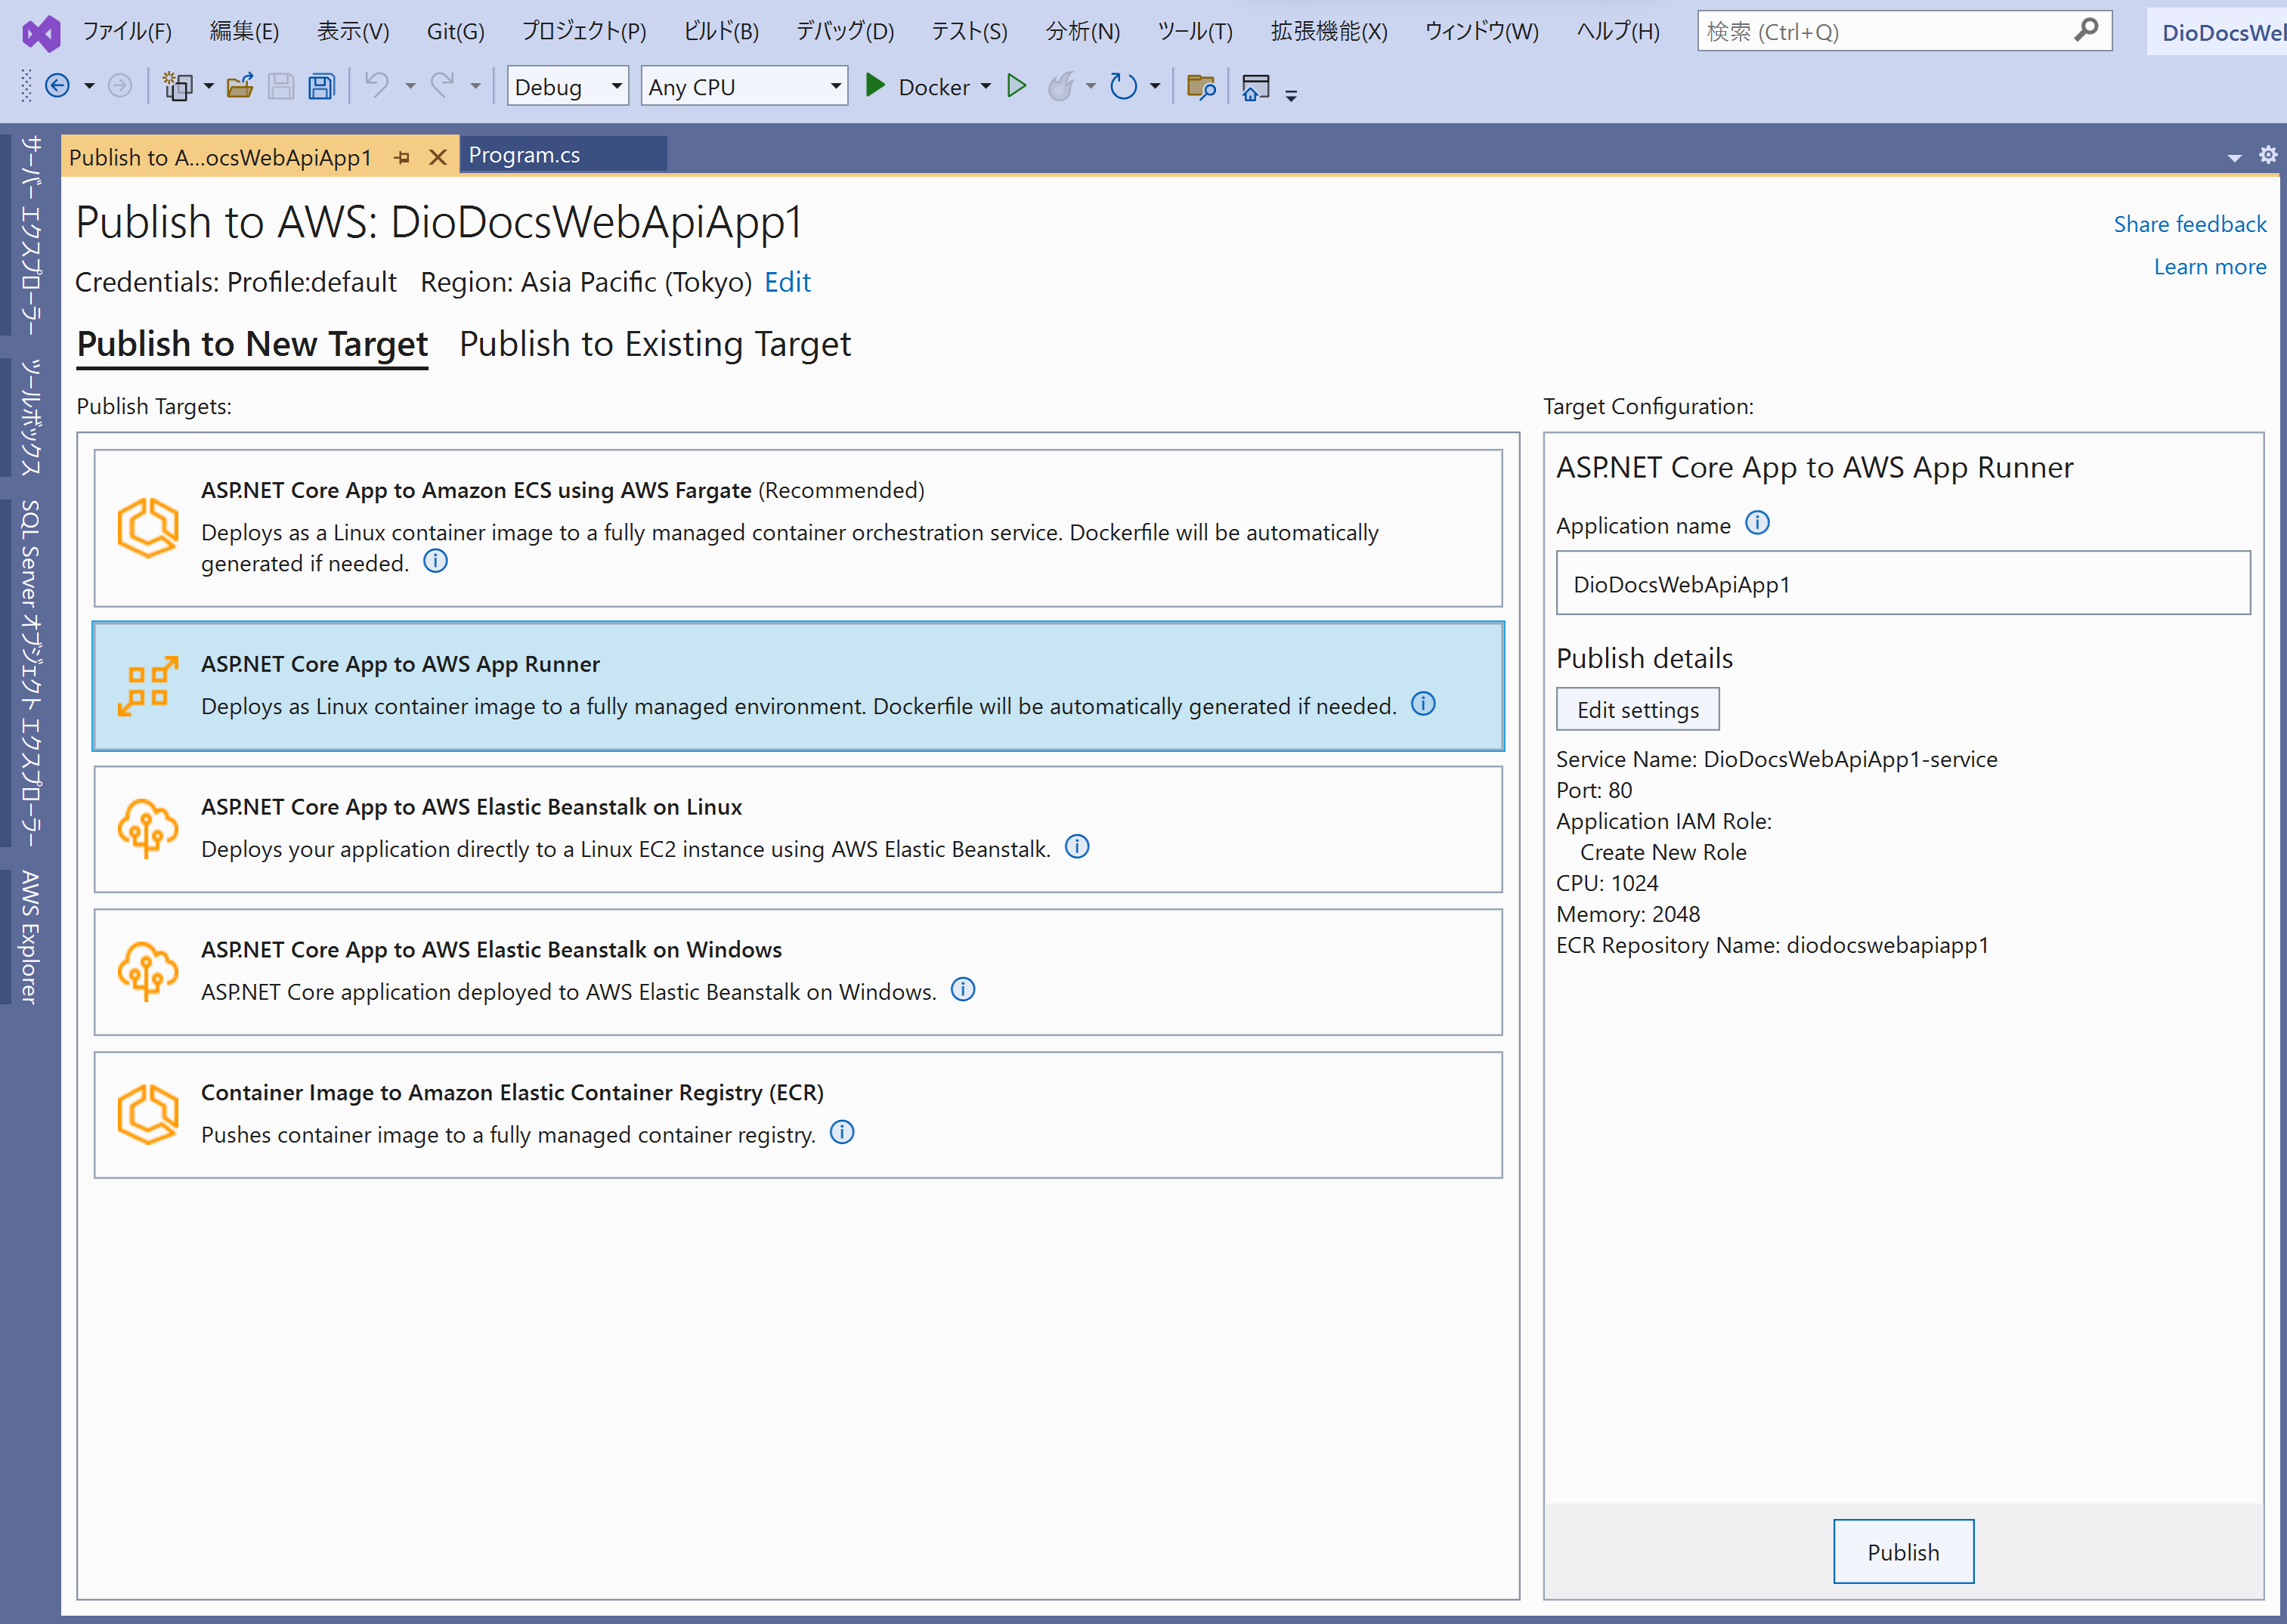Open the toolbar overflow options arrow
This screenshot has height=1624, width=2287.
click(x=1291, y=95)
